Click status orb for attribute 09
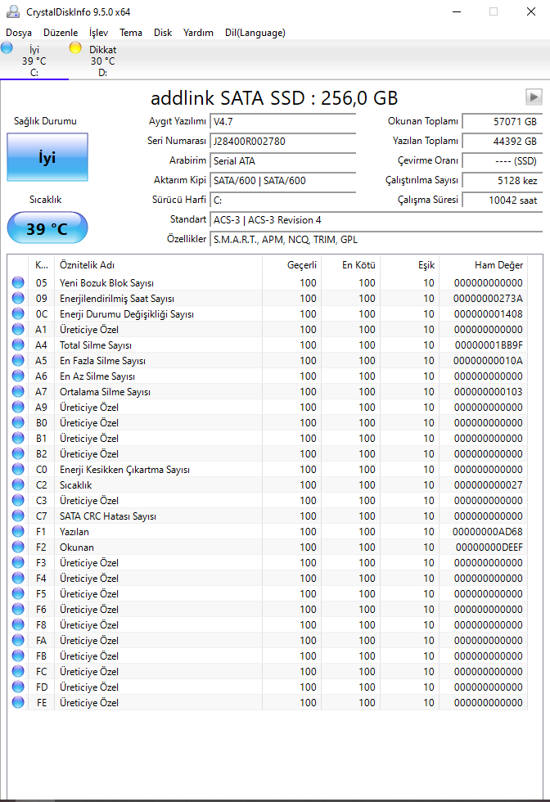Image resolution: width=550 pixels, height=802 pixels. (18, 298)
